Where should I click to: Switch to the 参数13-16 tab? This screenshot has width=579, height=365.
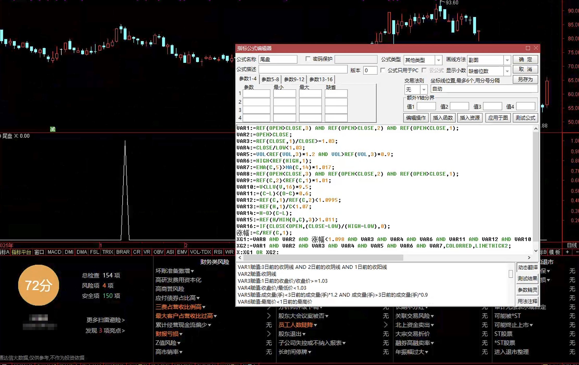[321, 79]
